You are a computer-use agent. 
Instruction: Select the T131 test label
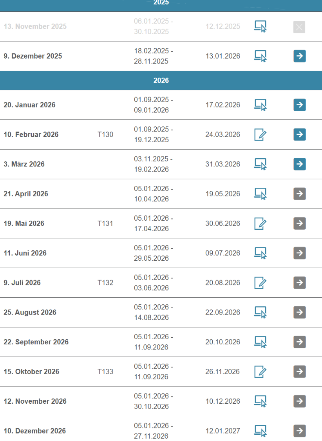click(x=105, y=223)
